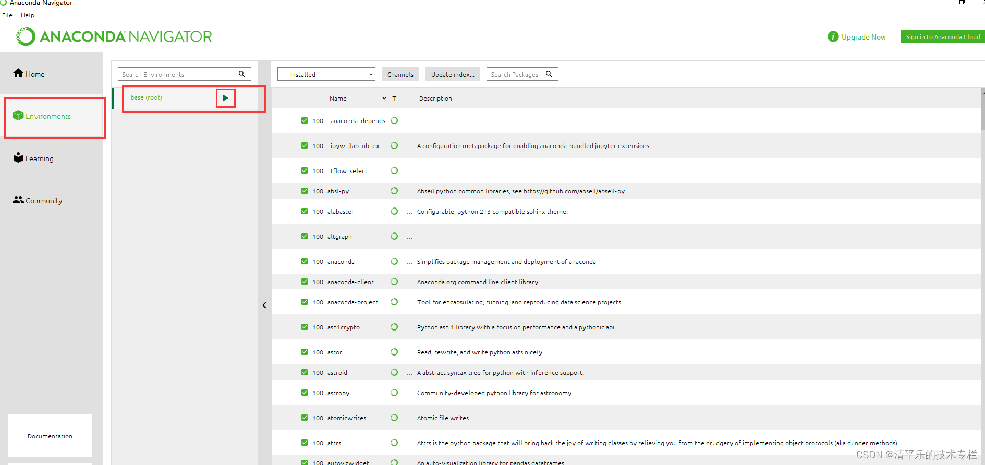Viewport: 985px width, 465px height.
Task: Click the atomicwrites package name
Action: pyautogui.click(x=347, y=418)
